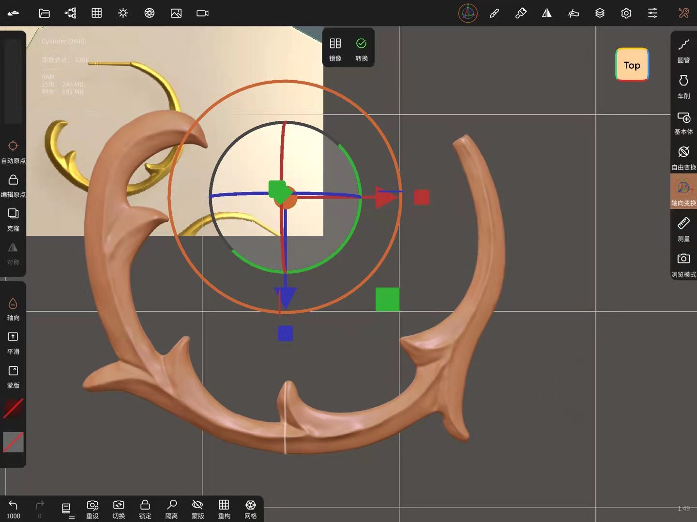This screenshot has width=697, height=522.
Task: Toggle 隔离 solo isolate button
Action: click(171, 509)
